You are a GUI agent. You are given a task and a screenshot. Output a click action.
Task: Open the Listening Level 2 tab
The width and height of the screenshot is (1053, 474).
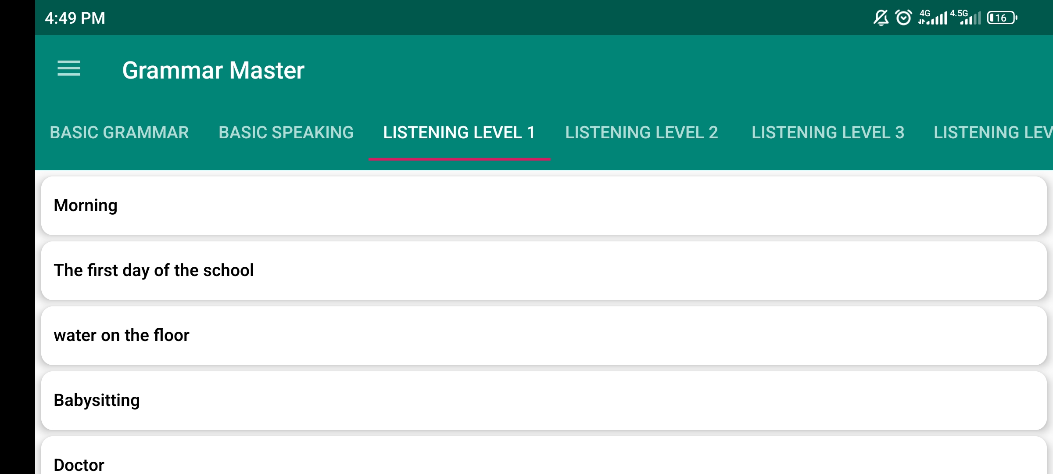pos(641,133)
